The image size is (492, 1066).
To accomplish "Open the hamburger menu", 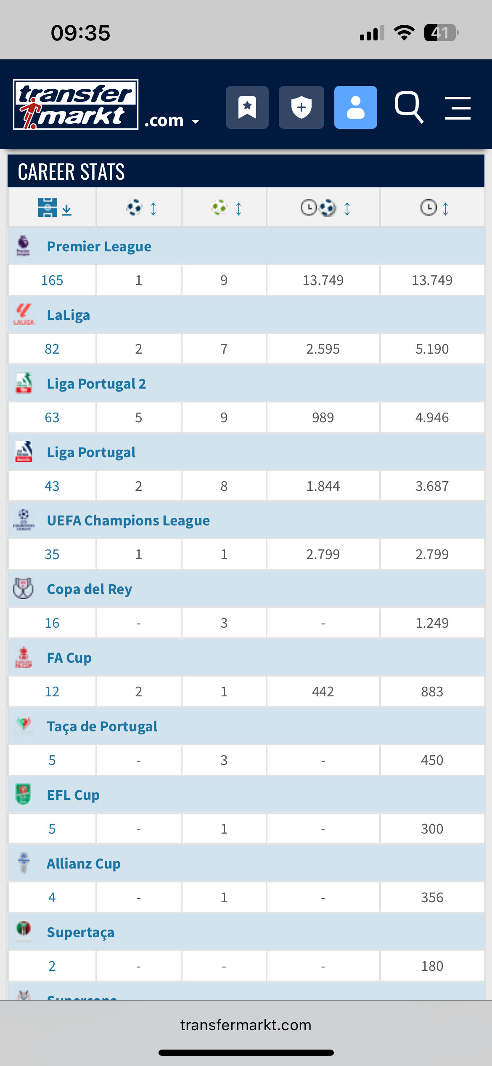I will (x=458, y=108).
